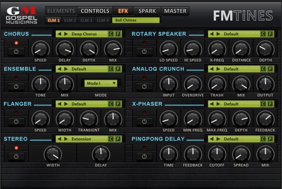Click the P paste icon in Ensemble preset bar
This screenshot has width=282, height=189.
click(x=118, y=69)
